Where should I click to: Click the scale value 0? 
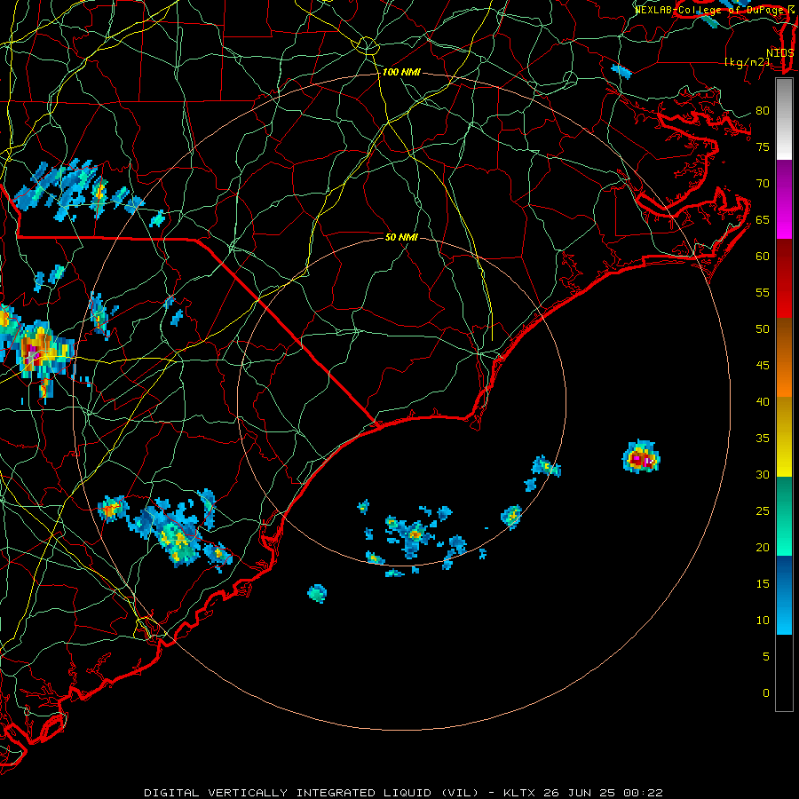point(766,693)
